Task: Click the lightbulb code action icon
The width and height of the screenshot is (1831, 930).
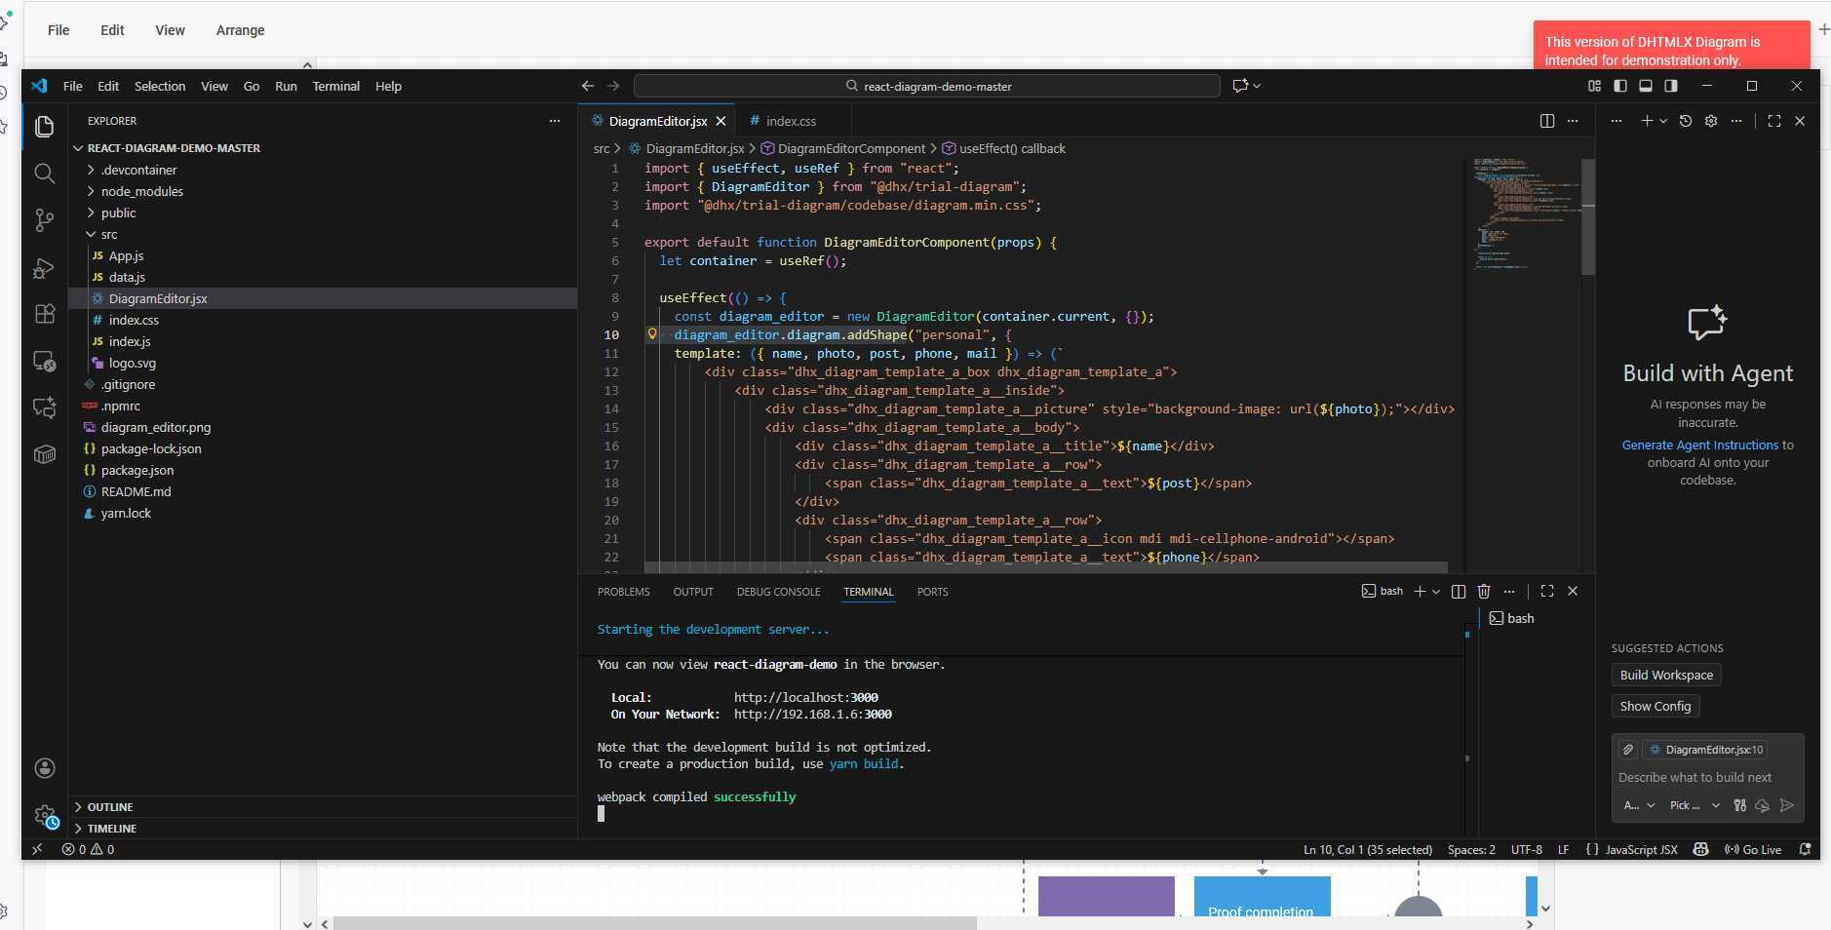Action: 652,334
